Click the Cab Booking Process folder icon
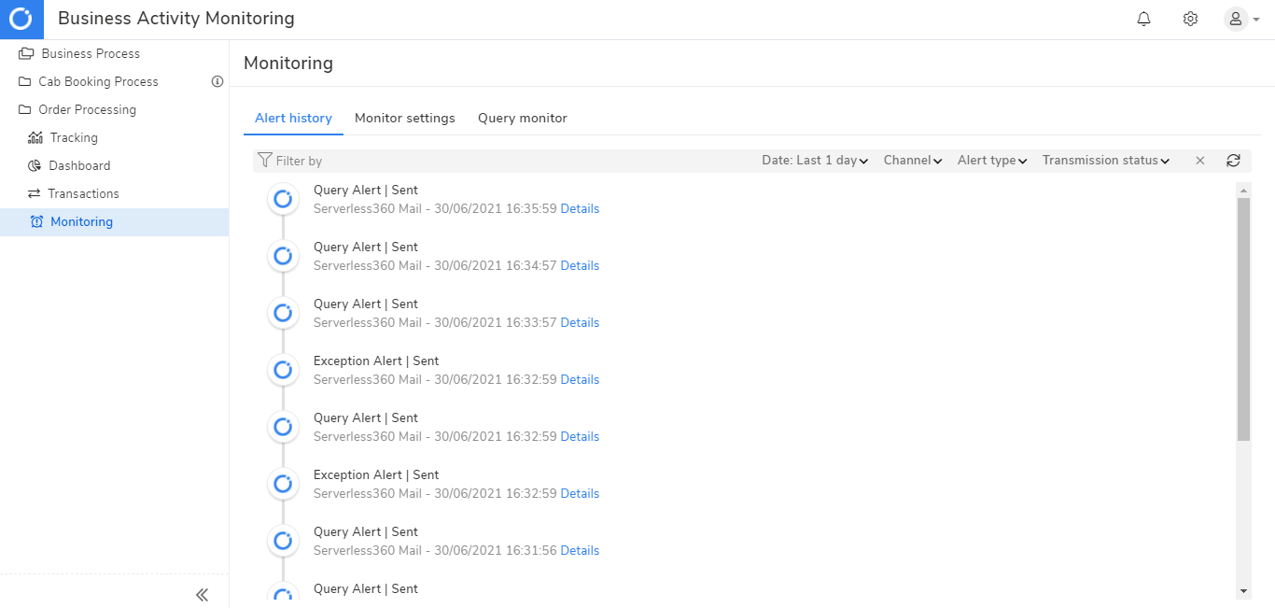This screenshot has width=1275, height=608. click(x=25, y=81)
